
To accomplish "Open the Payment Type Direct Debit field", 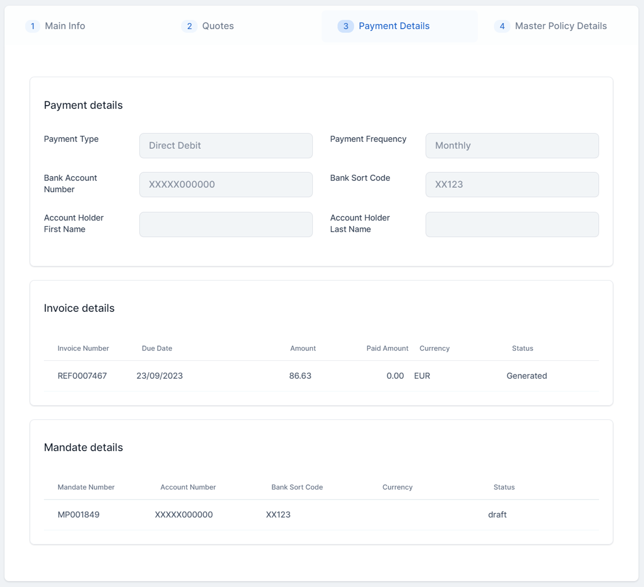I will [x=226, y=146].
